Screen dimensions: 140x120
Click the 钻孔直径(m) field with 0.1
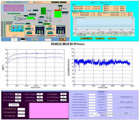(x=18, y=97)
